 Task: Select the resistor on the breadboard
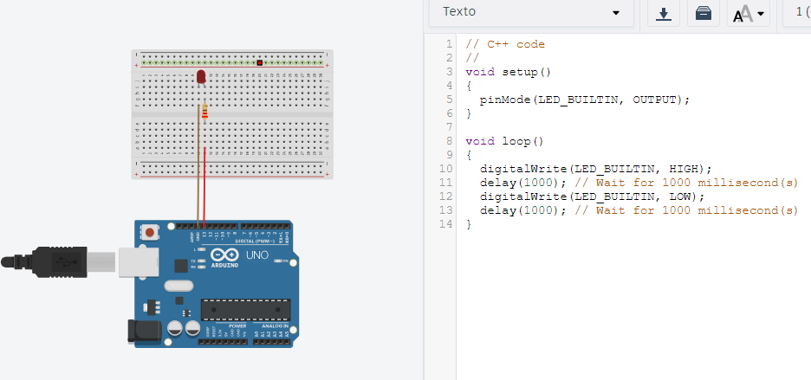pyautogui.click(x=204, y=112)
